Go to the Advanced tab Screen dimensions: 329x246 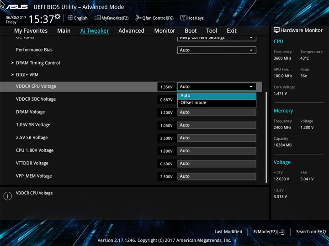click(131, 31)
